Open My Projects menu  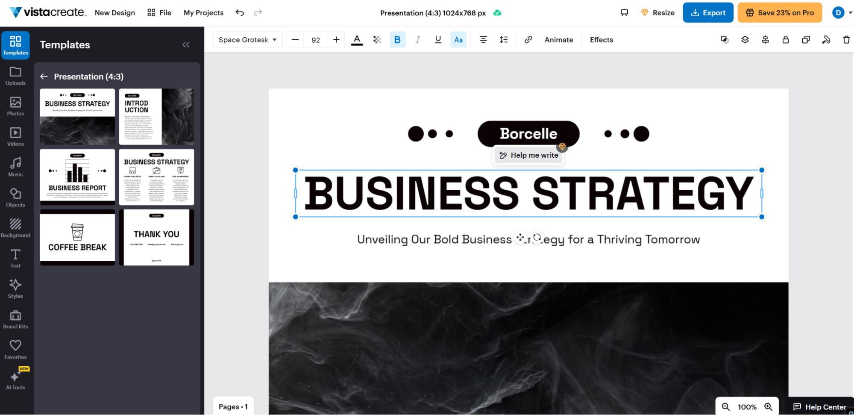(x=203, y=13)
